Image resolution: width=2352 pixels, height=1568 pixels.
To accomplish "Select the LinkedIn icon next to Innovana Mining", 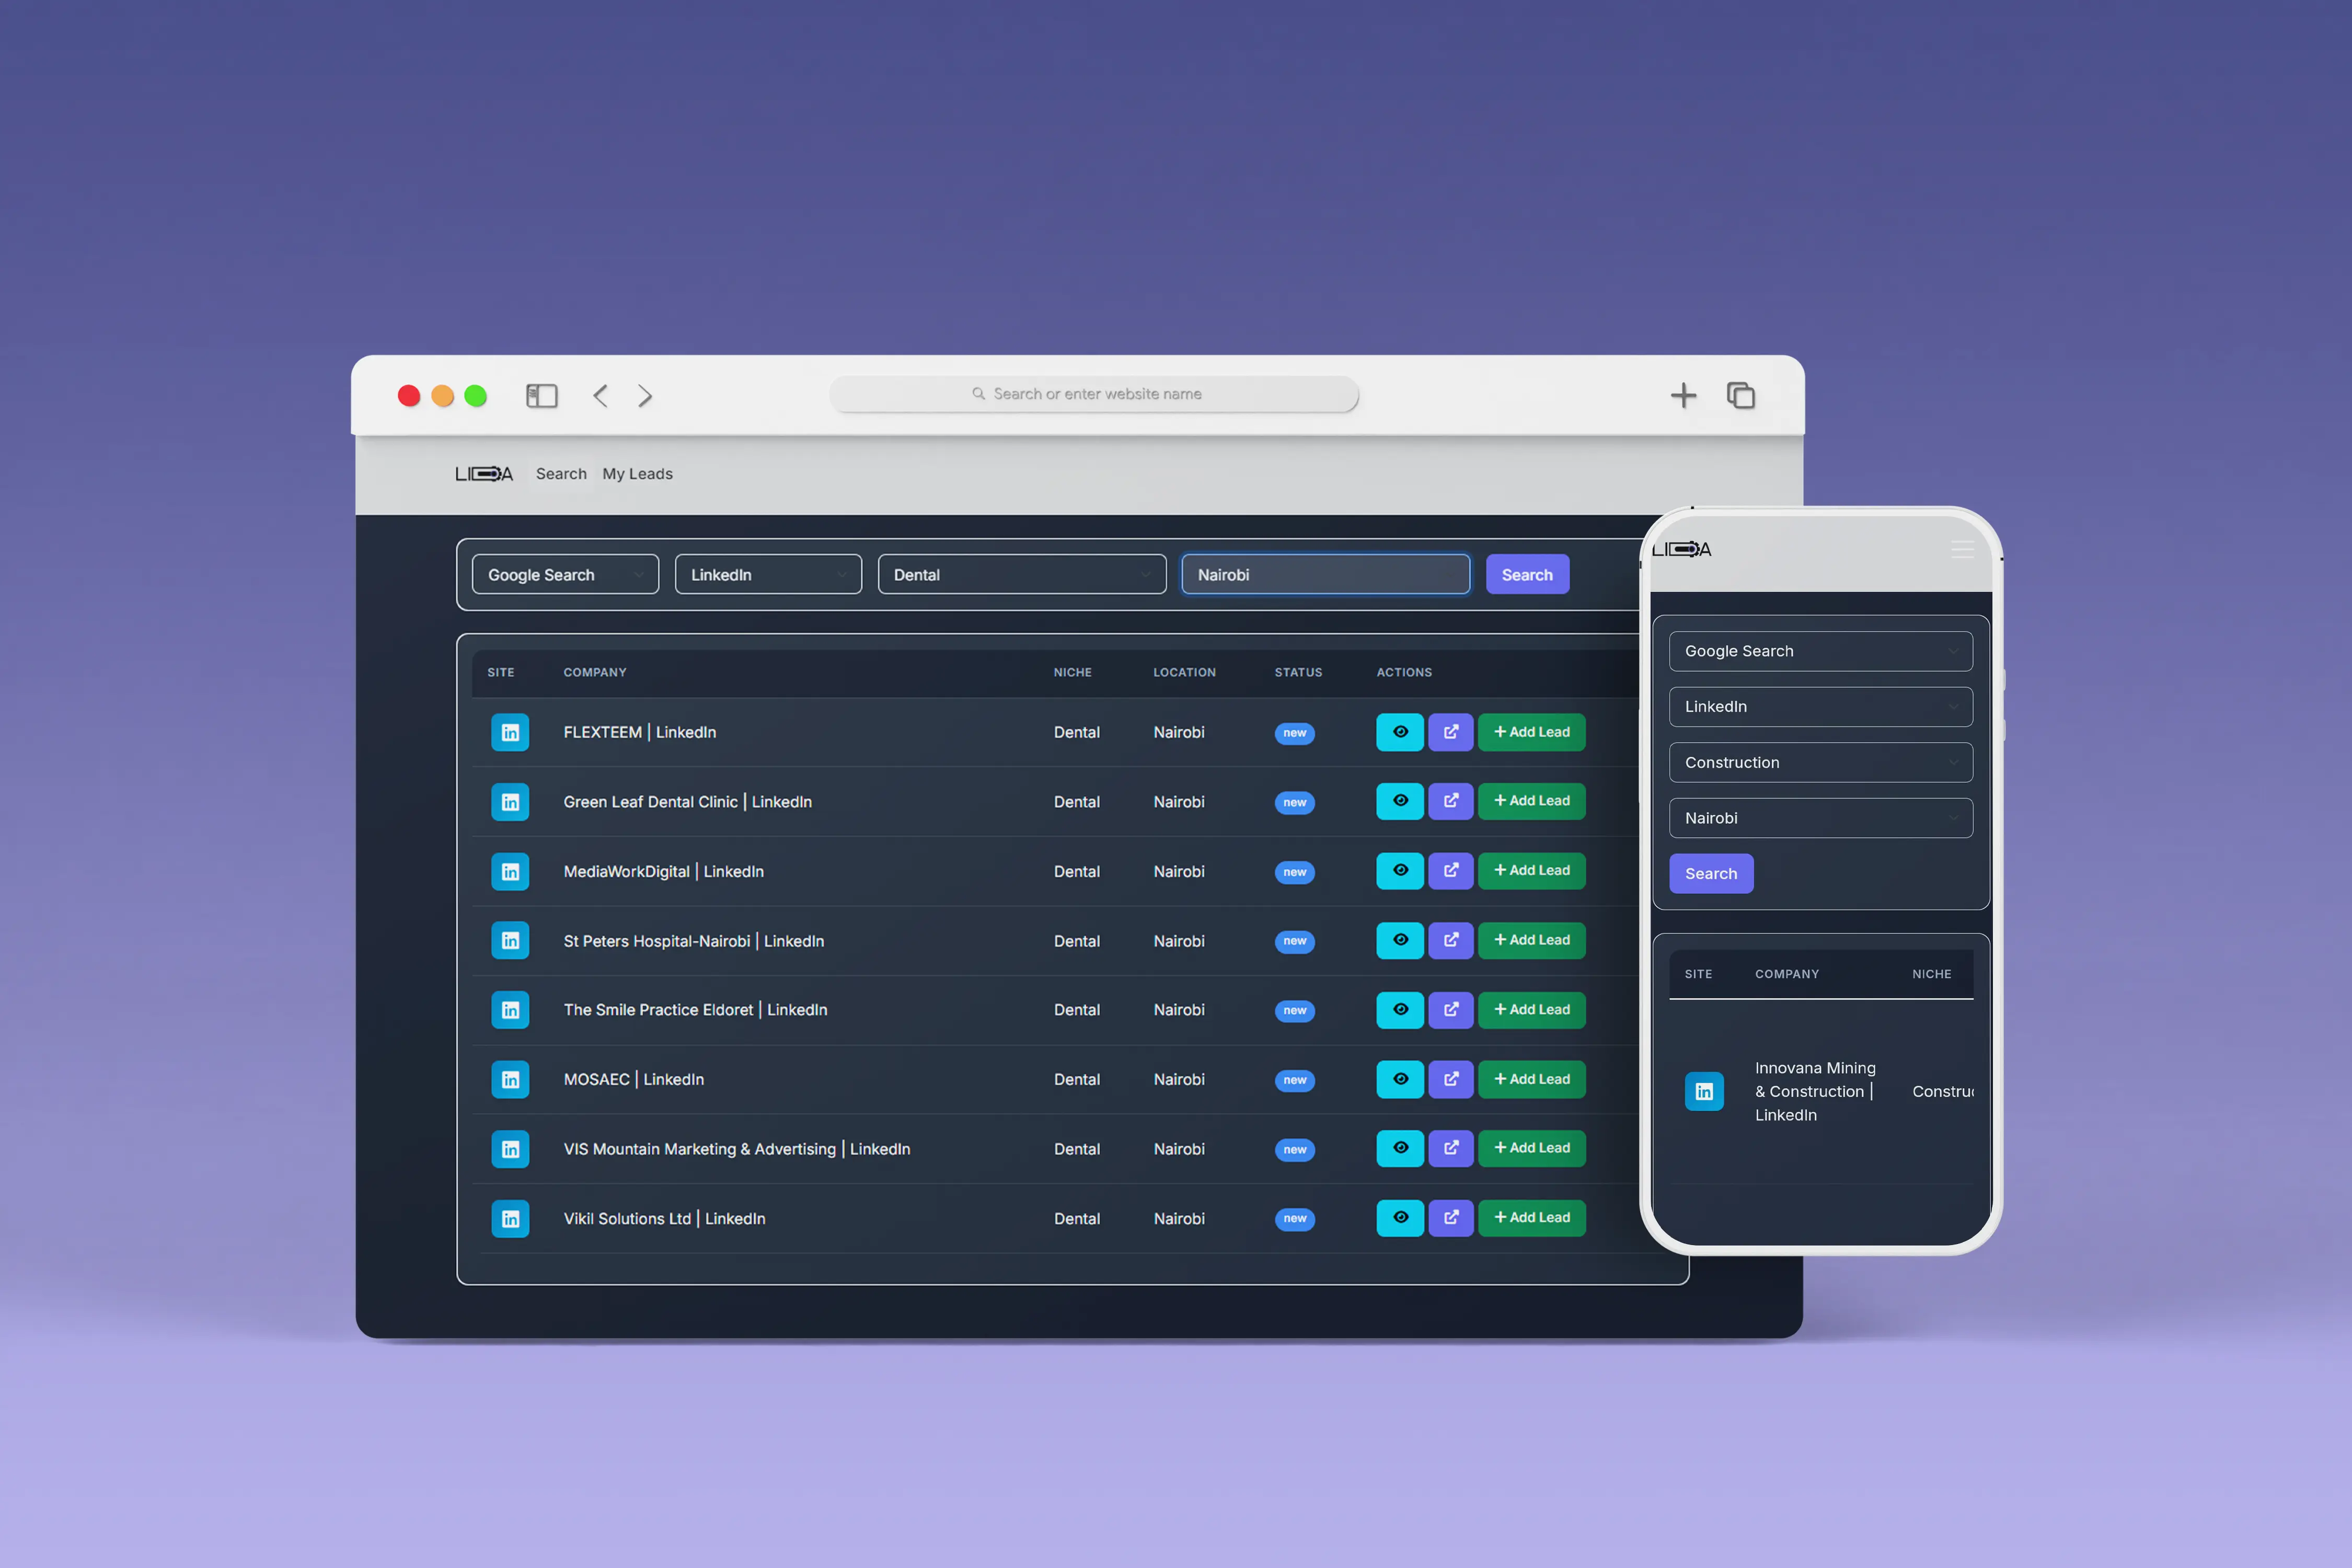I will (1705, 1091).
